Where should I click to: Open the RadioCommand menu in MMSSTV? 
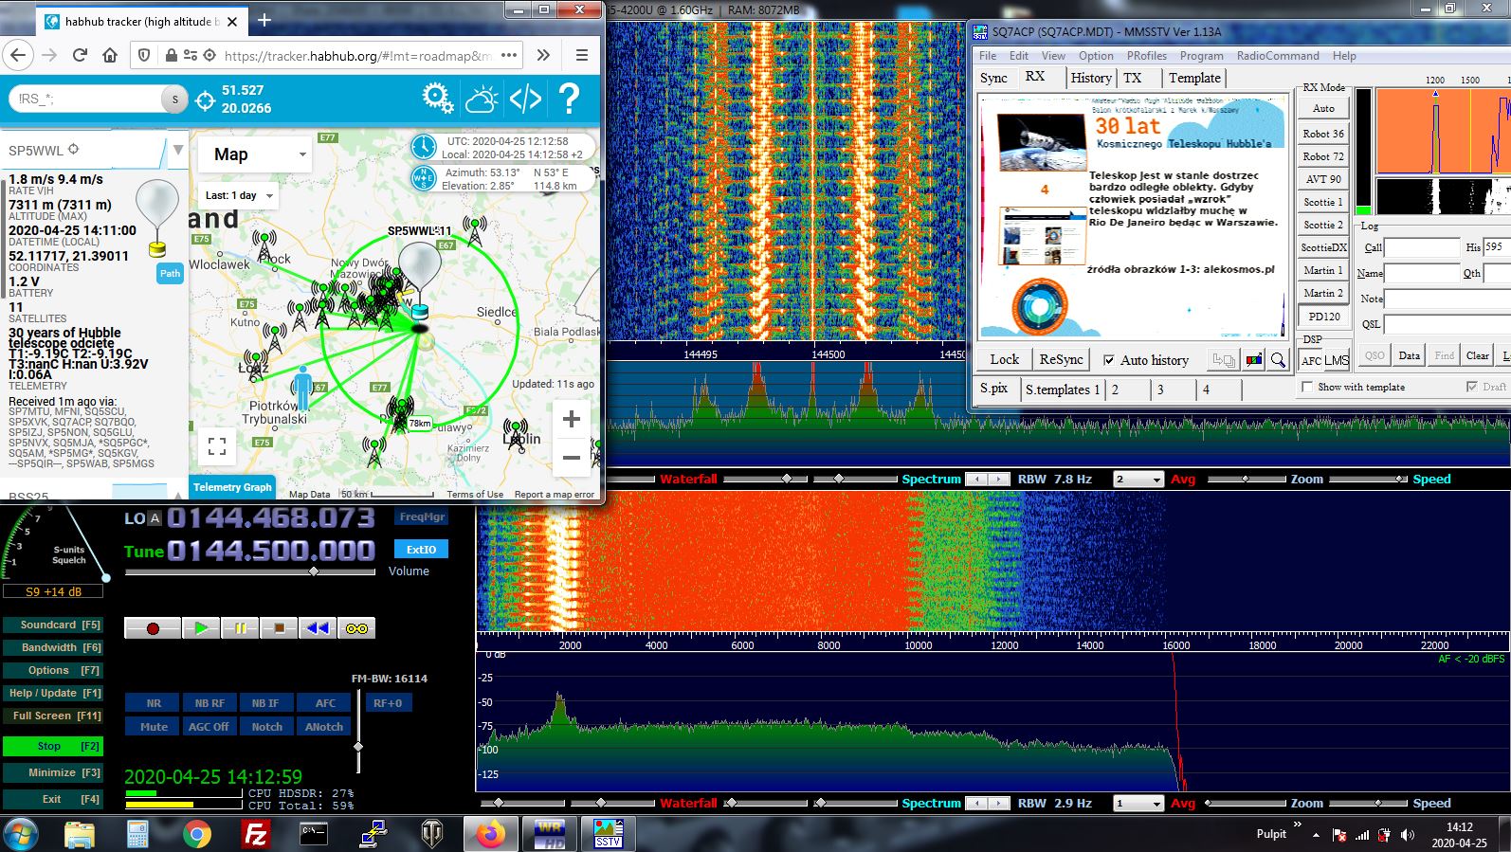(1278, 56)
